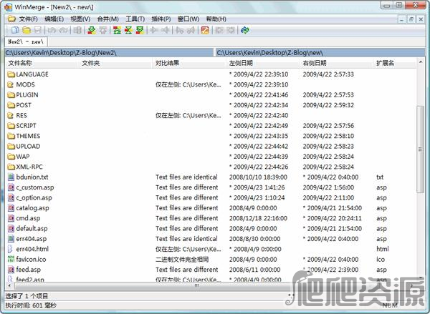Click the Undo toolbar icon
430x314 pixels.
[52, 30]
